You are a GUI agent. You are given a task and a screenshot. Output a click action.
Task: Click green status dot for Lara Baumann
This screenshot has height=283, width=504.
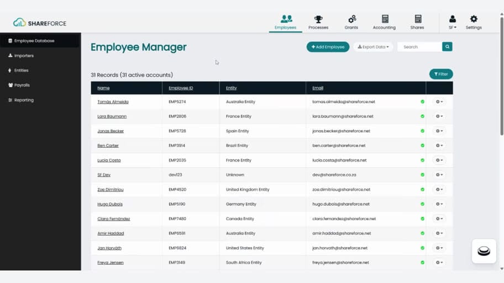pos(422,116)
